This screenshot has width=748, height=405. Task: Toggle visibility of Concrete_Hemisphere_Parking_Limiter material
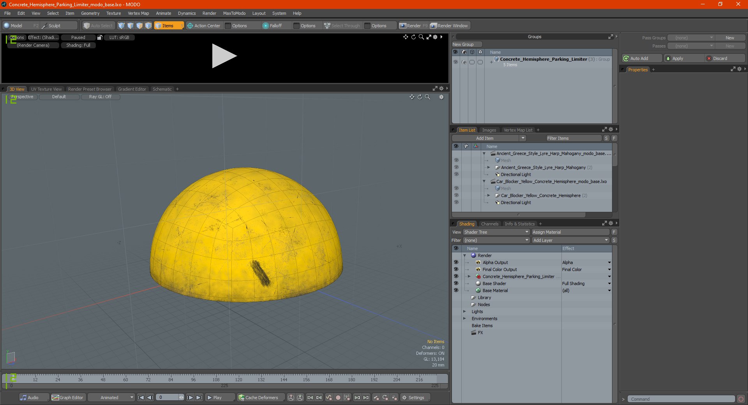(456, 276)
